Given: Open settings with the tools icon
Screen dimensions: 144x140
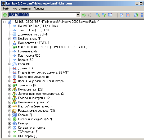Looking at the screenshot, I should point(136,15).
